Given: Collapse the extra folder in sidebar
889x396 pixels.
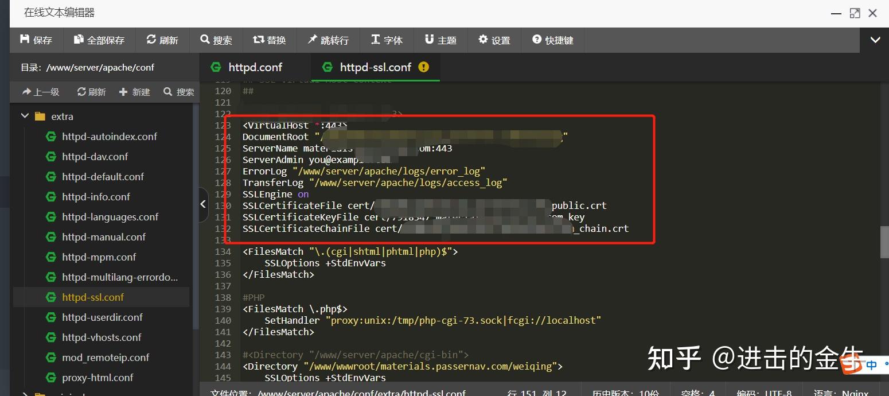Looking at the screenshot, I should [25, 116].
